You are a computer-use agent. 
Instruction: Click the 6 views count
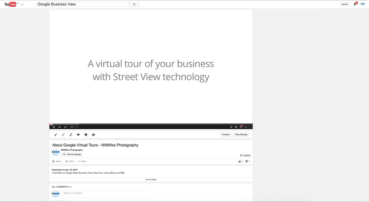245,156
